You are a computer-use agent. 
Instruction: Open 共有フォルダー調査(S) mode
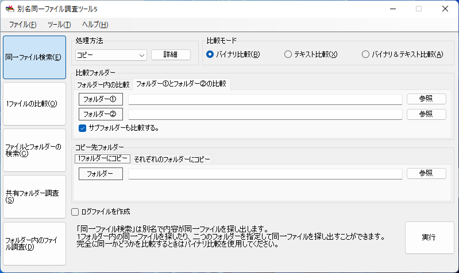click(x=34, y=197)
